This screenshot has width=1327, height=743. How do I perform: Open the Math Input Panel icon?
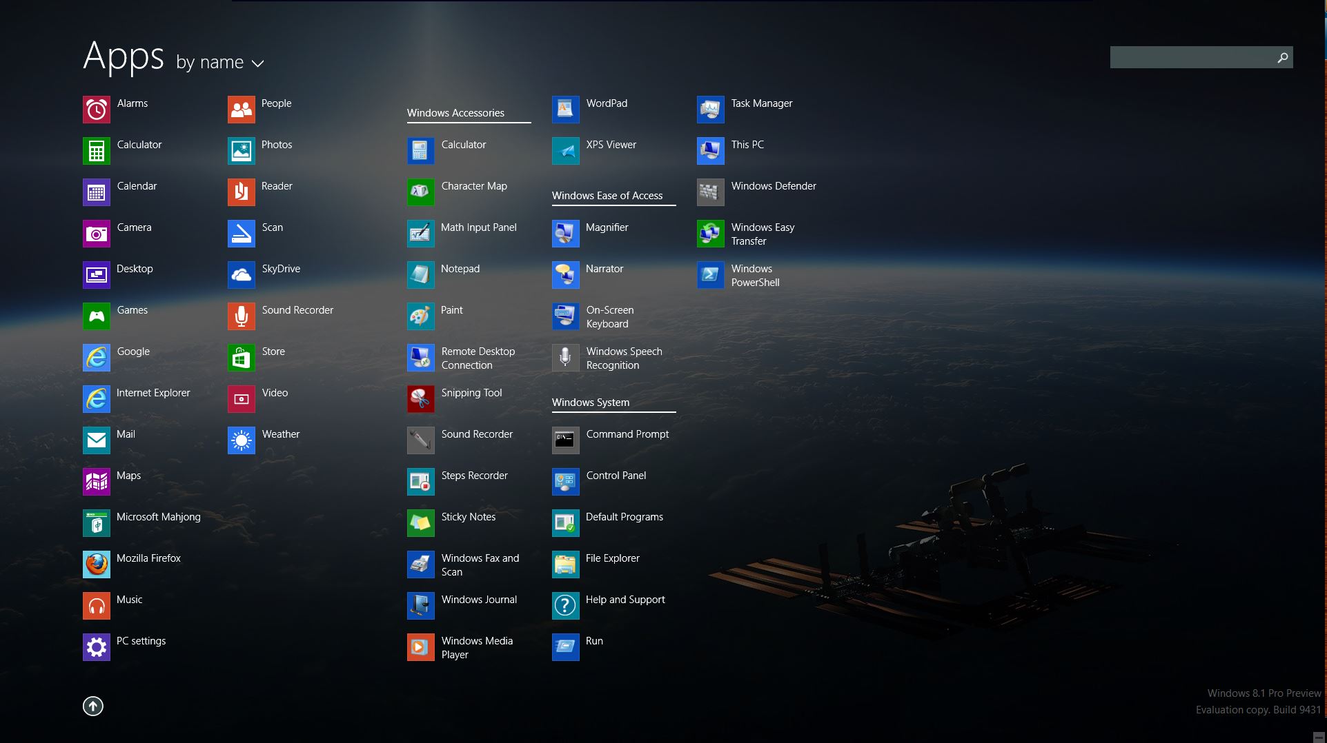click(x=421, y=234)
